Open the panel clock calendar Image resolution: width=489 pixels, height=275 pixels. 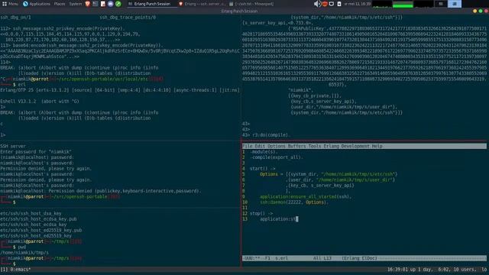pos(358,4)
